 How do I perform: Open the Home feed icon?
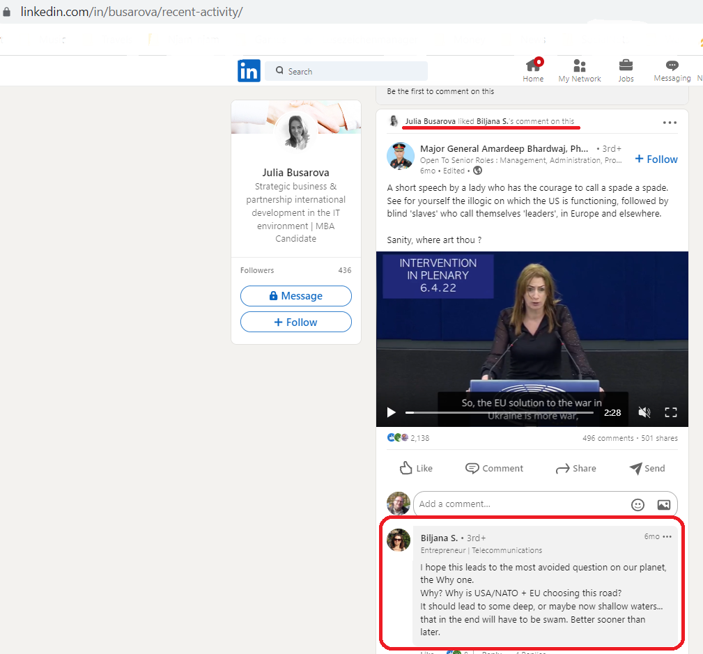(533, 70)
